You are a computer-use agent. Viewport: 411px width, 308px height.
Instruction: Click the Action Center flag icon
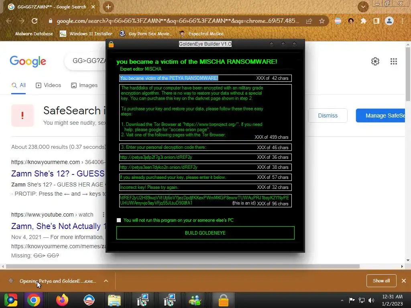pyautogui.click(x=352, y=300)
